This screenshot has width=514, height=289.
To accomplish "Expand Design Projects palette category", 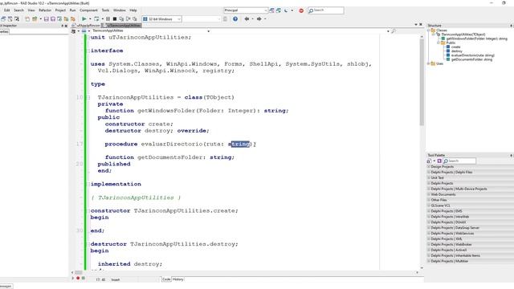I will [429, 167].
